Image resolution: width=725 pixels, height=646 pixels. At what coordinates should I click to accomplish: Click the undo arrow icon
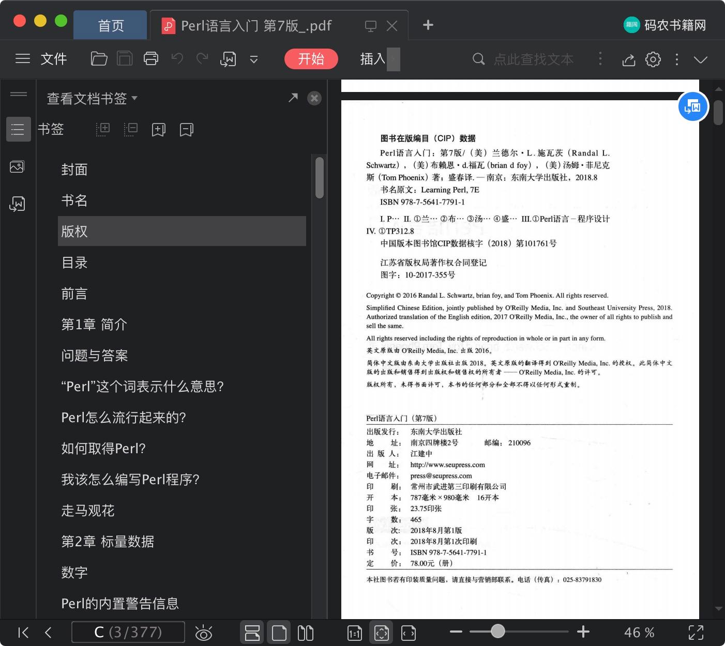(x=177, y=59)
